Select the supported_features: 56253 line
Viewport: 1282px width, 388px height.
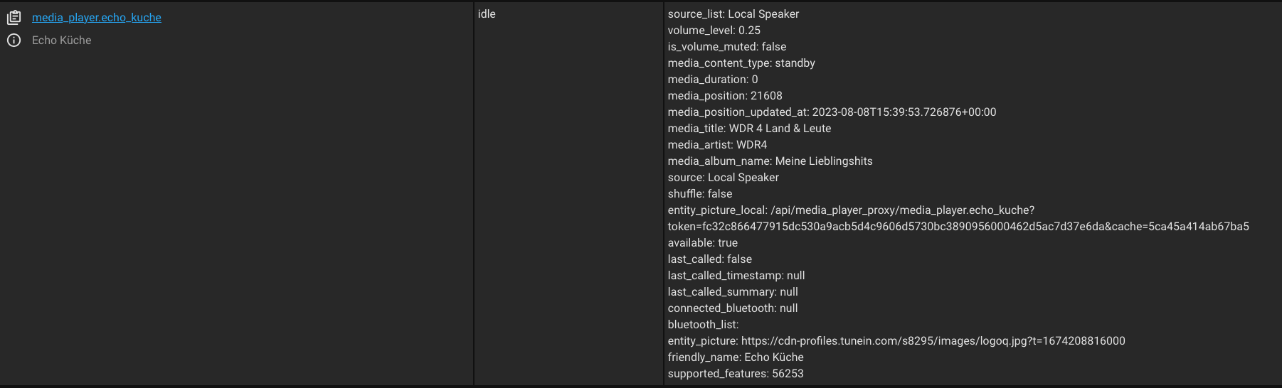(736, 374)
